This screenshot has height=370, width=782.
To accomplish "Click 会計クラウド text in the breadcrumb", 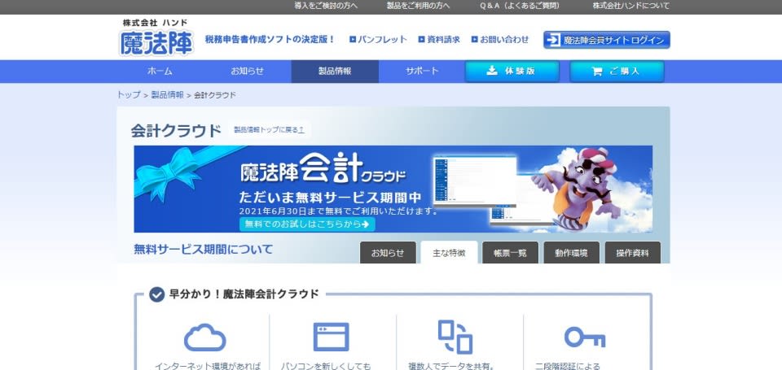I will 215,94.
